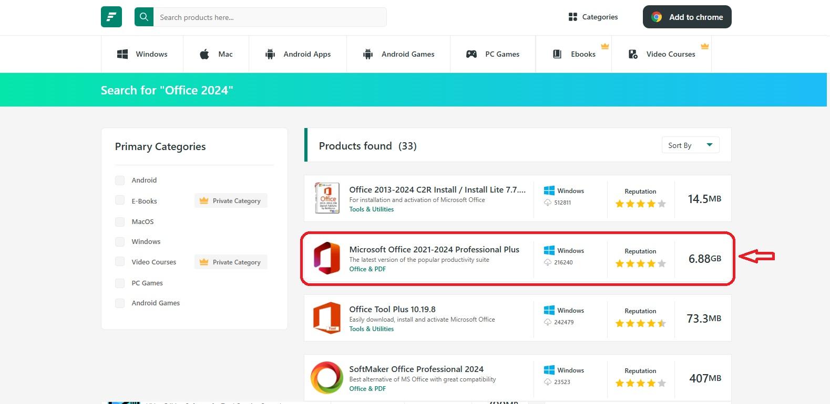Open the Android Apps navigation tab
The width and height of the screenshot is (830, 404).
tap(298, 54)
